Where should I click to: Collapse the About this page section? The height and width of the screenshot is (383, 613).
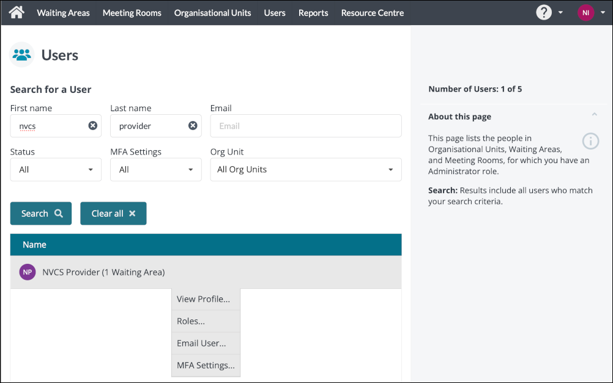[594, 114]
